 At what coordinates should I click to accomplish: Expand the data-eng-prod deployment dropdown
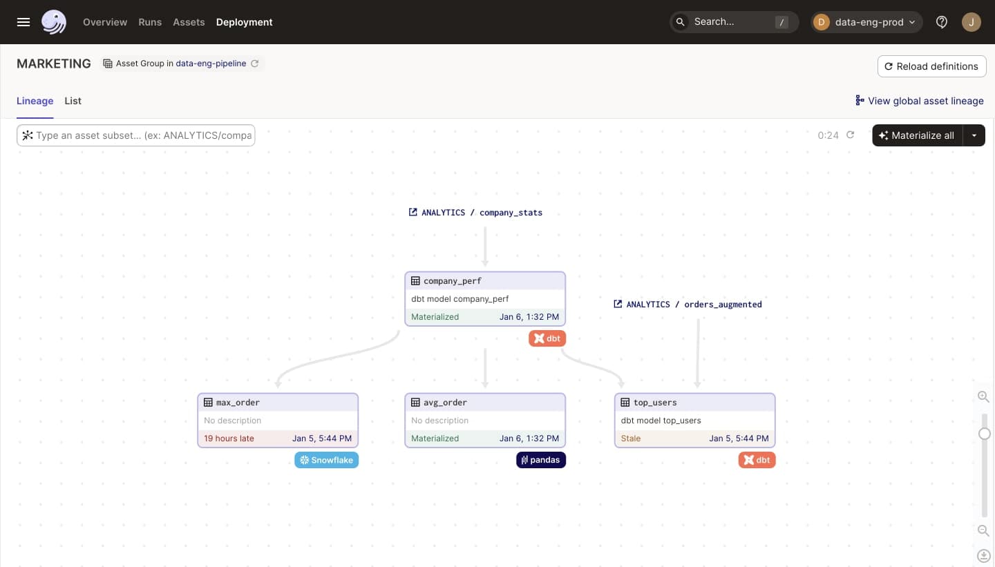coord(866,22)
